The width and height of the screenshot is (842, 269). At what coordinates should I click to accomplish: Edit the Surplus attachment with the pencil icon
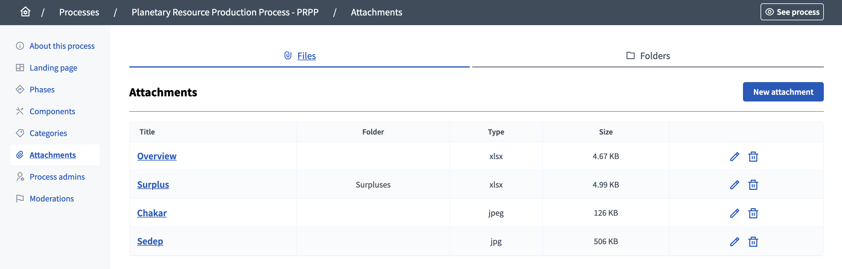734,185
